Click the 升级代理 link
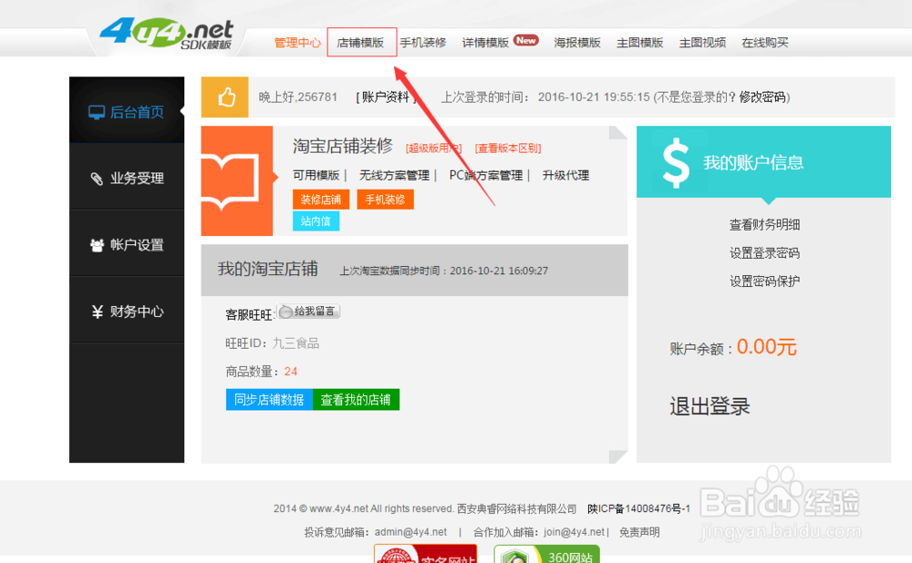Viewport: 912px width, 563px height. click(566, 176)
